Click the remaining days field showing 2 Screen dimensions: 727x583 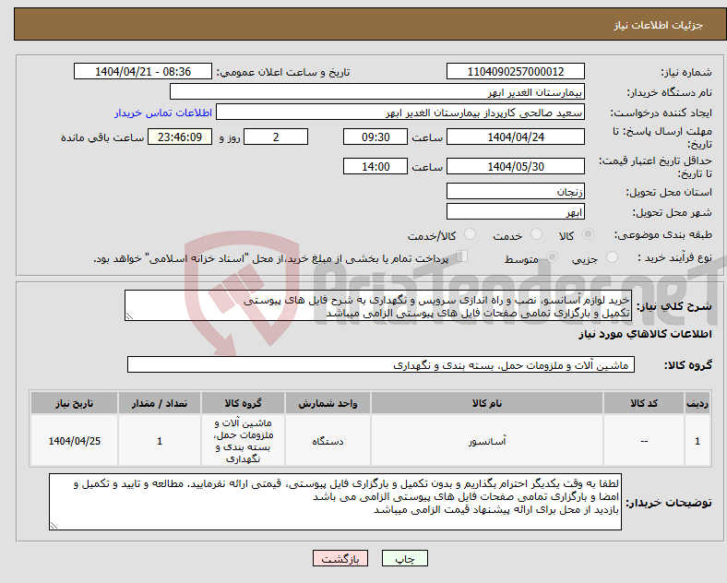[276, 137]
